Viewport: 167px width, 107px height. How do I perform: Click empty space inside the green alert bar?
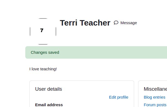107,52
